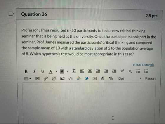Screen dimensions: 165x124
Task: Insert embedded media
Action: 37,79
